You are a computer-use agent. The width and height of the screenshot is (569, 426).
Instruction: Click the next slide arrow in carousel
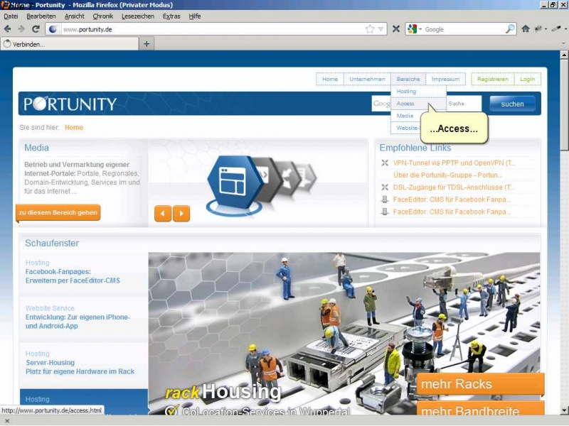tap(181, 213)
